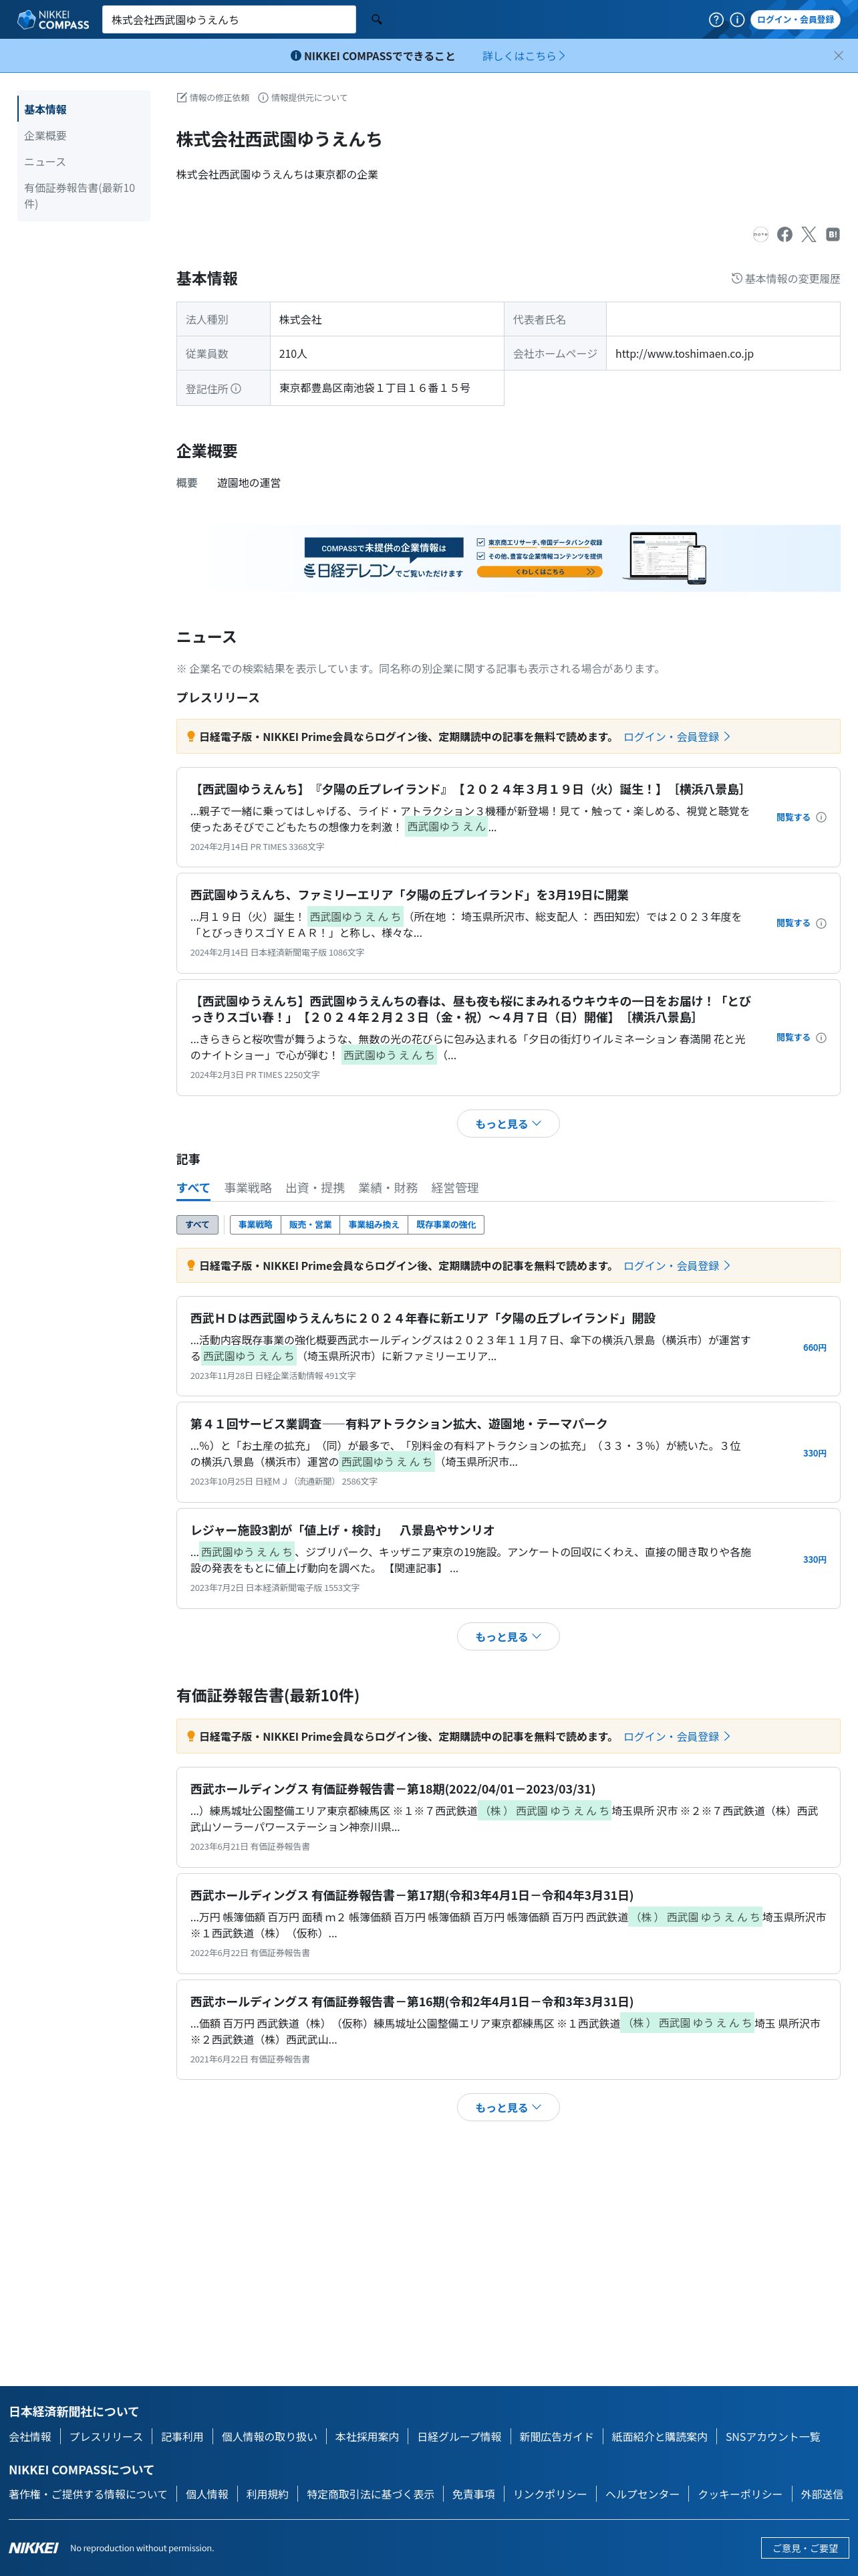Screen dimensions: 858x2576
Task: Open 第16期 有価証券報告書 title
Action: pos(412,2002)
